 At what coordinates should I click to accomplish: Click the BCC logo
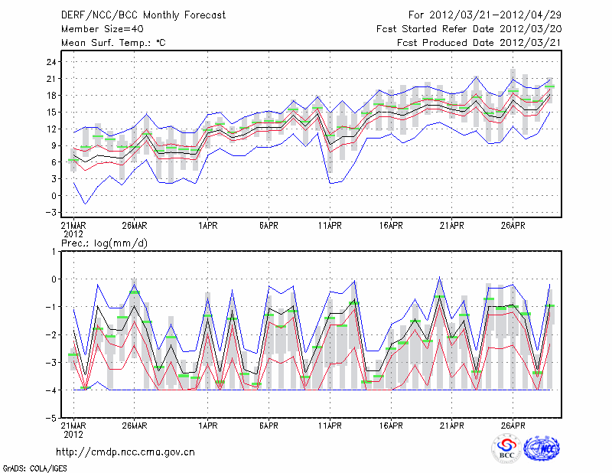tap(506, 449)
